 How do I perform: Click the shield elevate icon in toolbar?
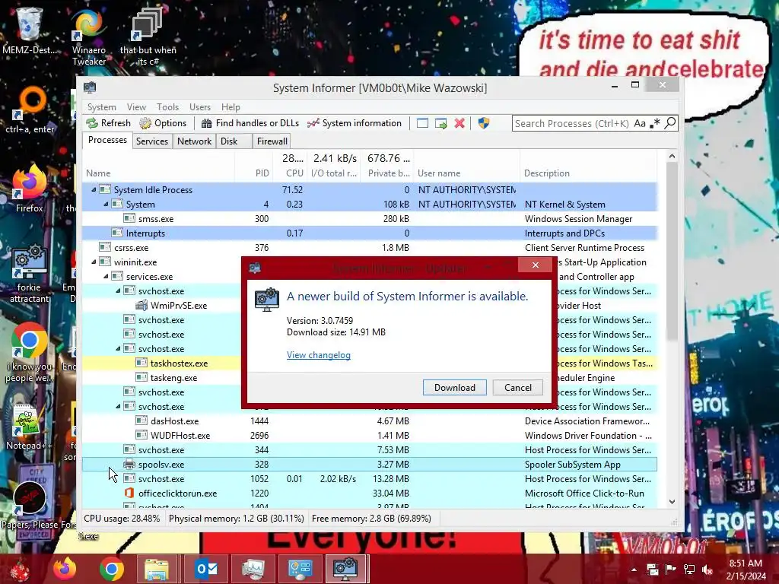[483, 123]
